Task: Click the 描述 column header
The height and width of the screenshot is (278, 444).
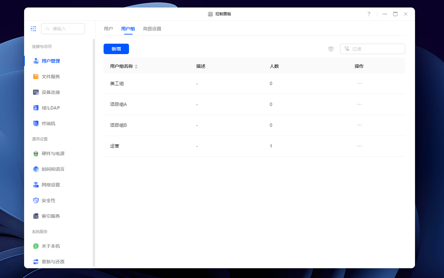Action: tap(201, 66)
